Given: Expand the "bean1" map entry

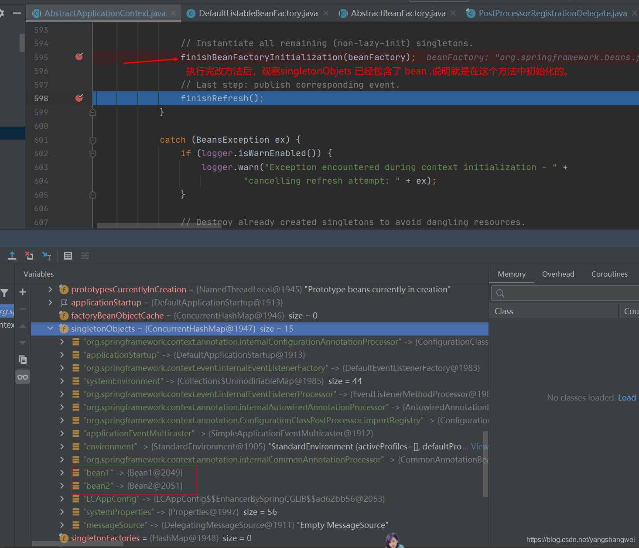Looking at the screenshot, I should coord(62,473).
